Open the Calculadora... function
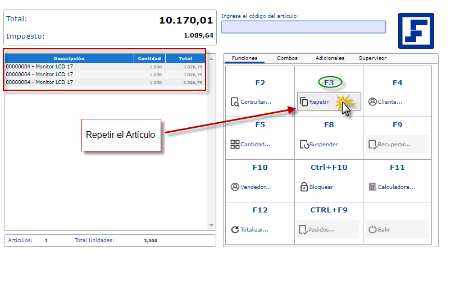 (x=397, y=187)
